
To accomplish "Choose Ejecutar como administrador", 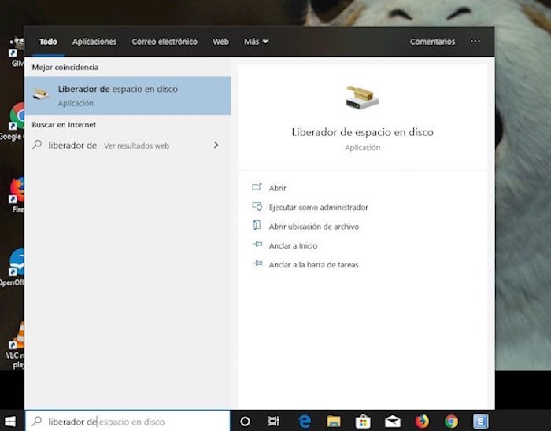I will coord(318,208).
